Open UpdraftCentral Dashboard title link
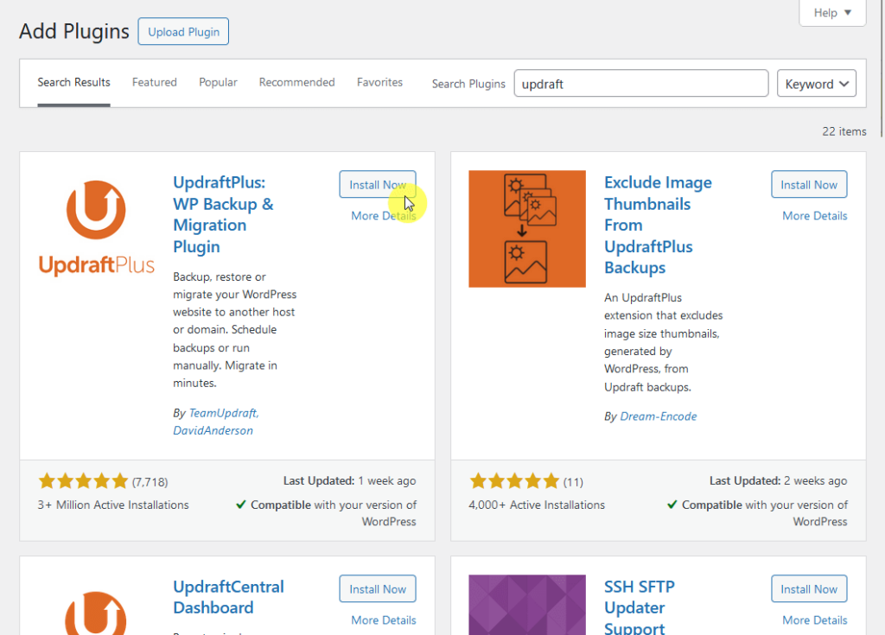This screenshot has width=885, height=635. point(228,597)
